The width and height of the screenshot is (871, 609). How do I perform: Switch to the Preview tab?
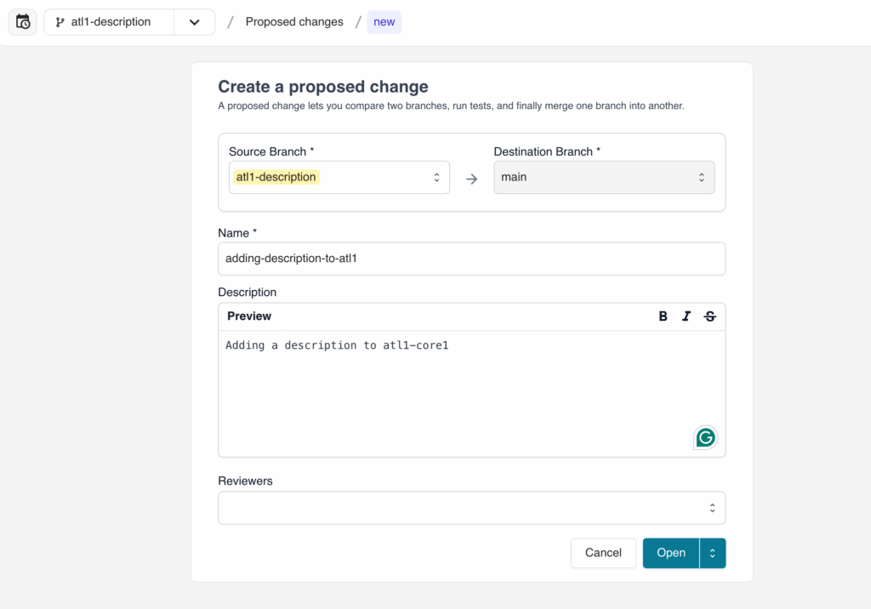point(248,316)
